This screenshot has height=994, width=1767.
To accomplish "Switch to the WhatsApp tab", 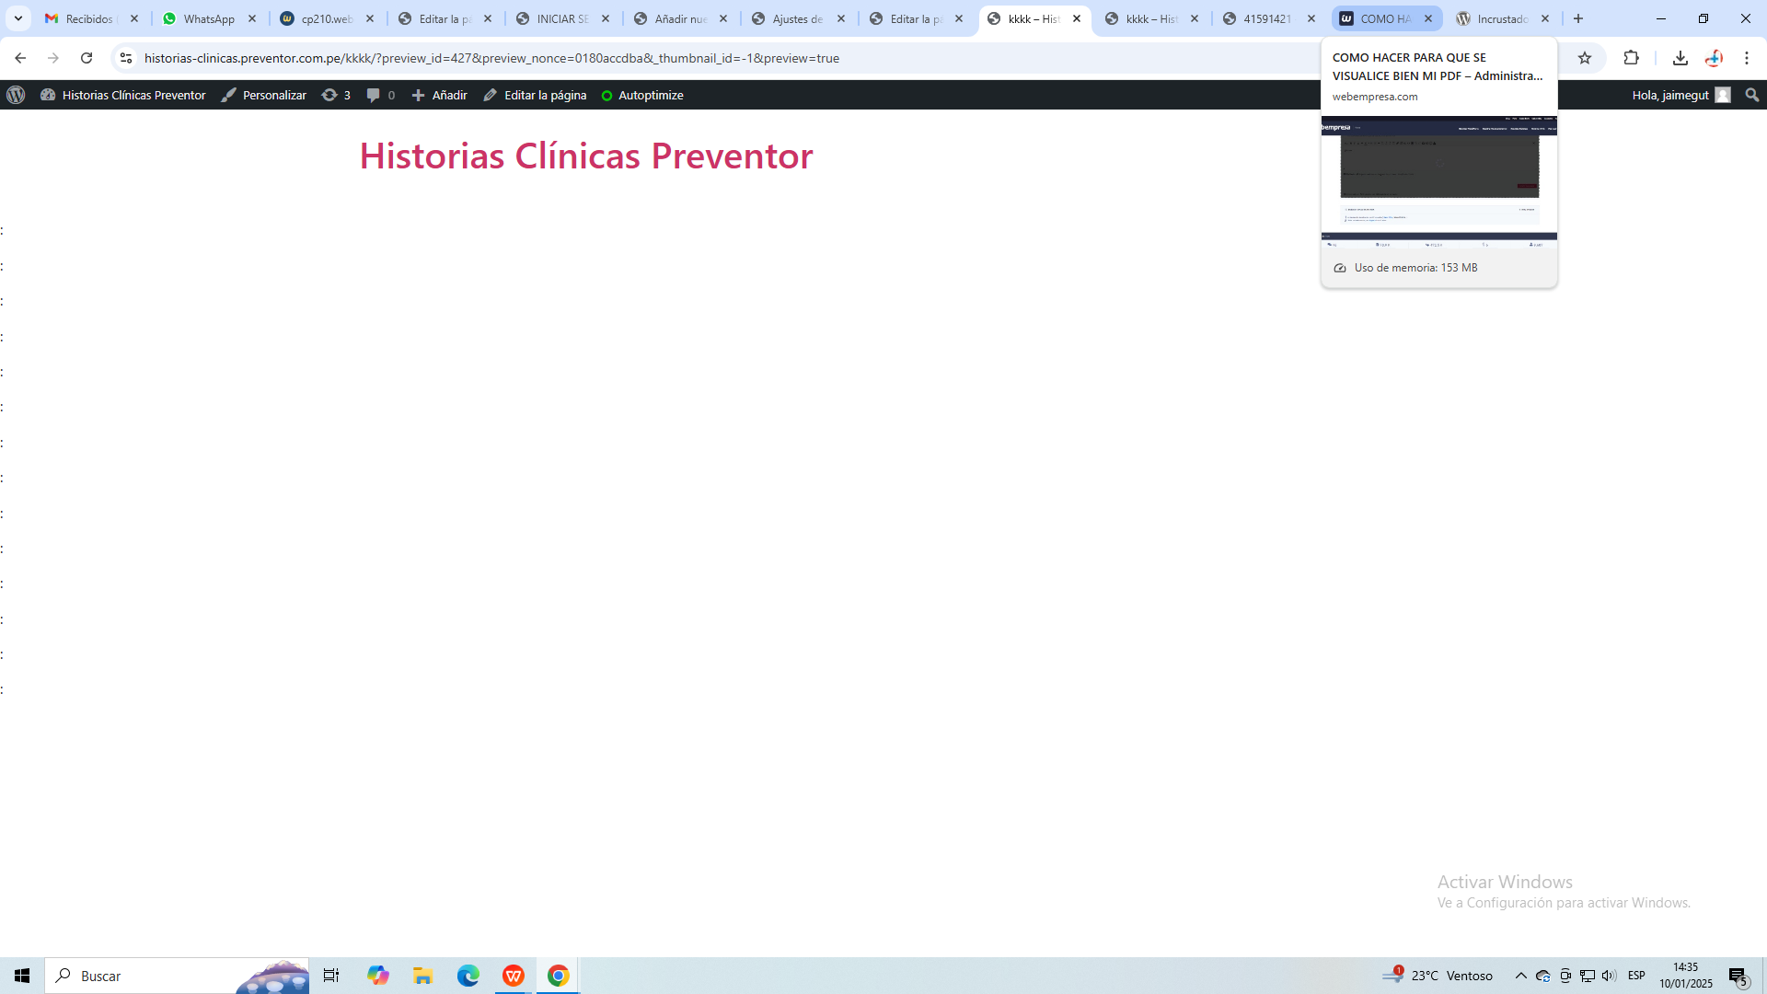I will 209,18.
